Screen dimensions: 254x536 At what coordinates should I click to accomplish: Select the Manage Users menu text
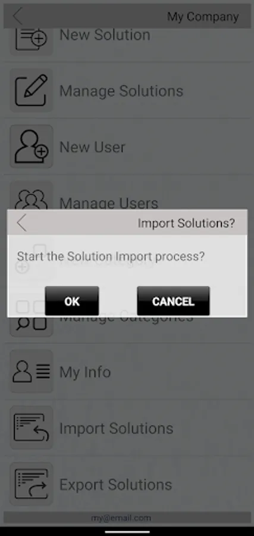[109, 202]
